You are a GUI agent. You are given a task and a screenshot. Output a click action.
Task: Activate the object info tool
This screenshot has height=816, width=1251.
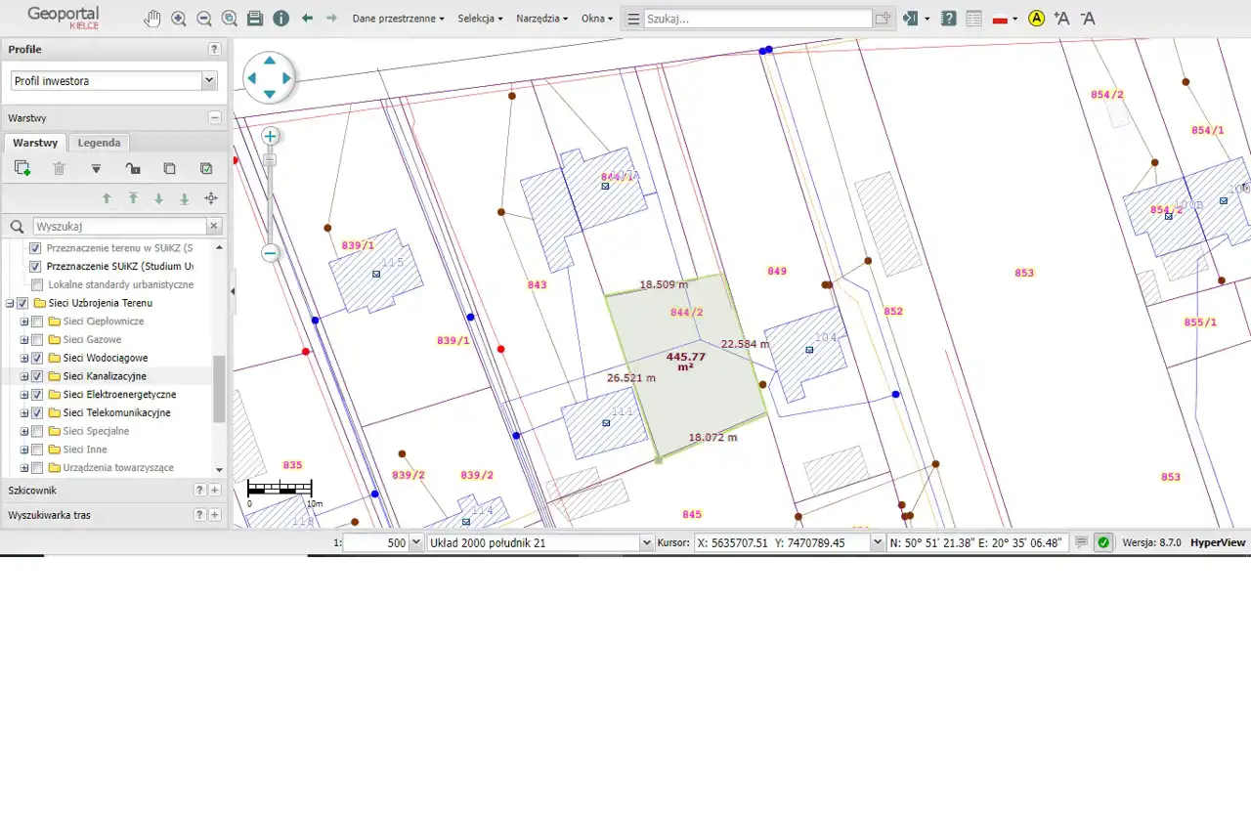point(281,19)
